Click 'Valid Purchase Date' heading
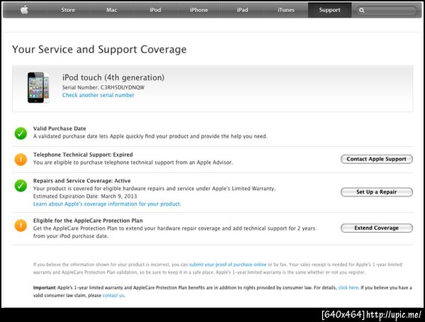425x322 pixels. click(59, 128)
